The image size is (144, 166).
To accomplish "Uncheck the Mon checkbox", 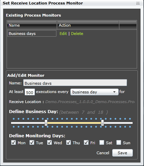I will 13,142.
